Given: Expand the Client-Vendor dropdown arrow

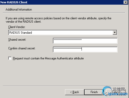Looking at the screenshot, I should tap(115, 32).
